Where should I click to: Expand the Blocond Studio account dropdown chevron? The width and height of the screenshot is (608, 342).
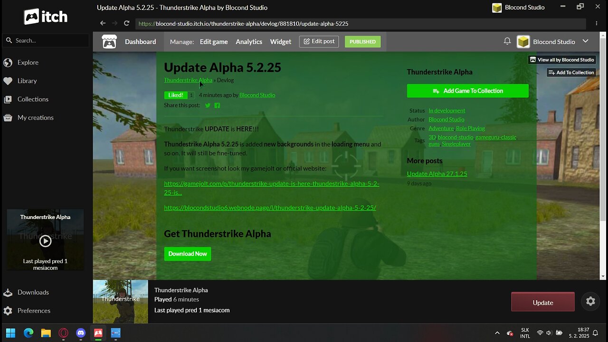click(x=585, y=41)
